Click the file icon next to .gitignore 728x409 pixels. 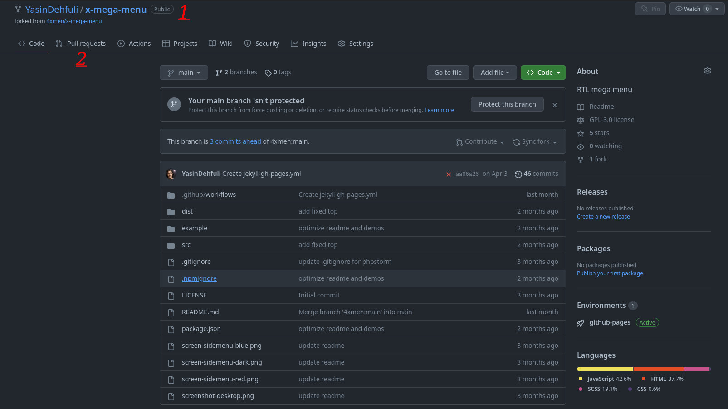[x=171, y=262]
